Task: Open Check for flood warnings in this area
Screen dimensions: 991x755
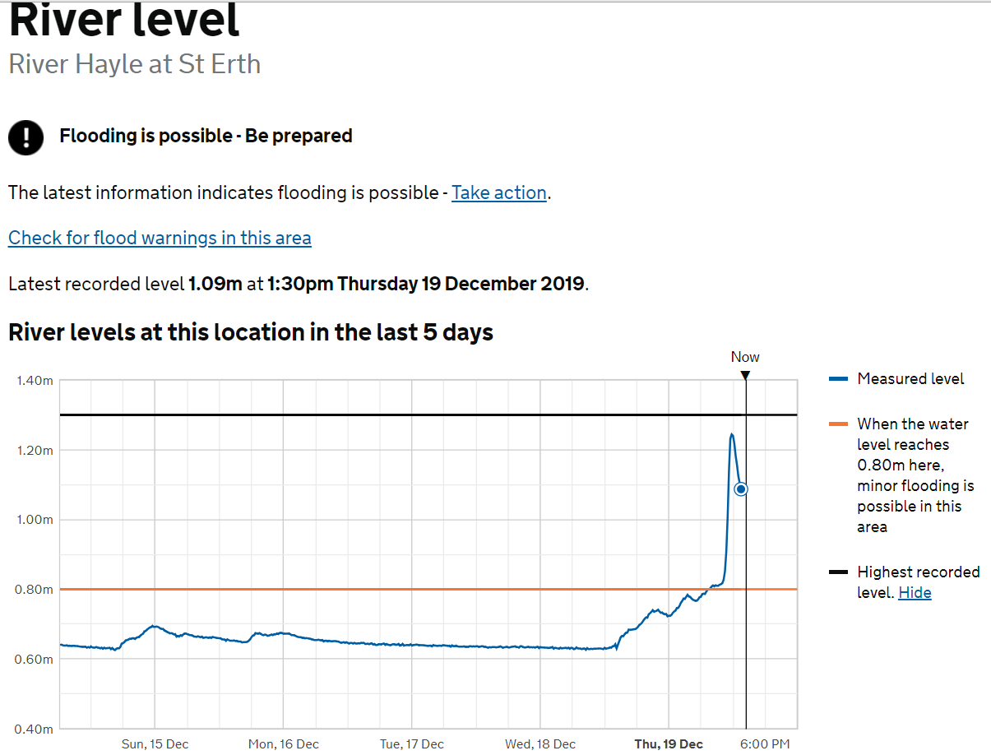Action: (160, 239)
